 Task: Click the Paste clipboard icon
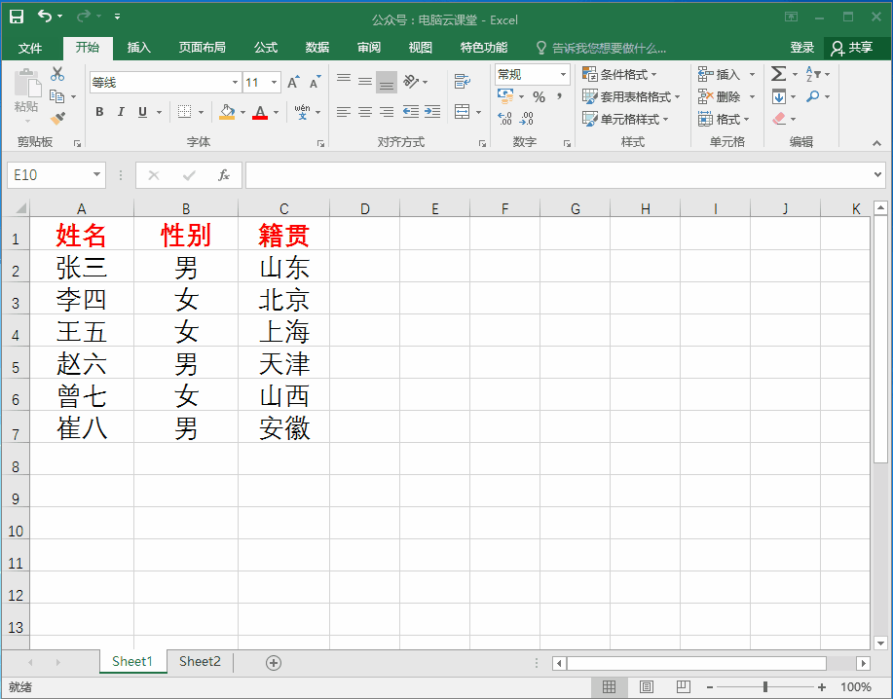[26, 83]
